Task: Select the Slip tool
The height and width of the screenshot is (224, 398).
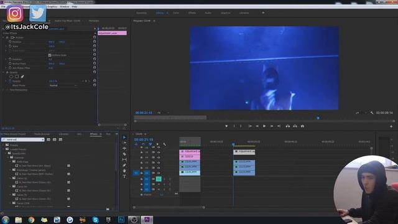Action: [x=124, y=159]
